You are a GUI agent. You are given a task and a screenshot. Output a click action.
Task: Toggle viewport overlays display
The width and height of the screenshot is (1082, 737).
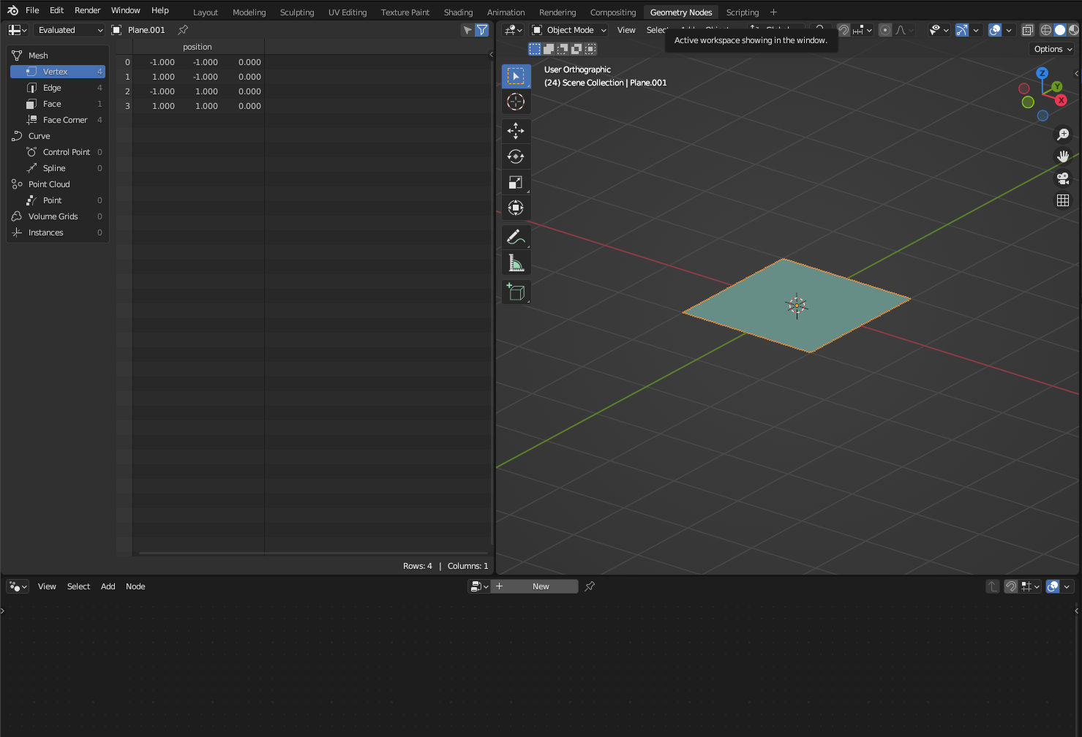click(995, 30)
